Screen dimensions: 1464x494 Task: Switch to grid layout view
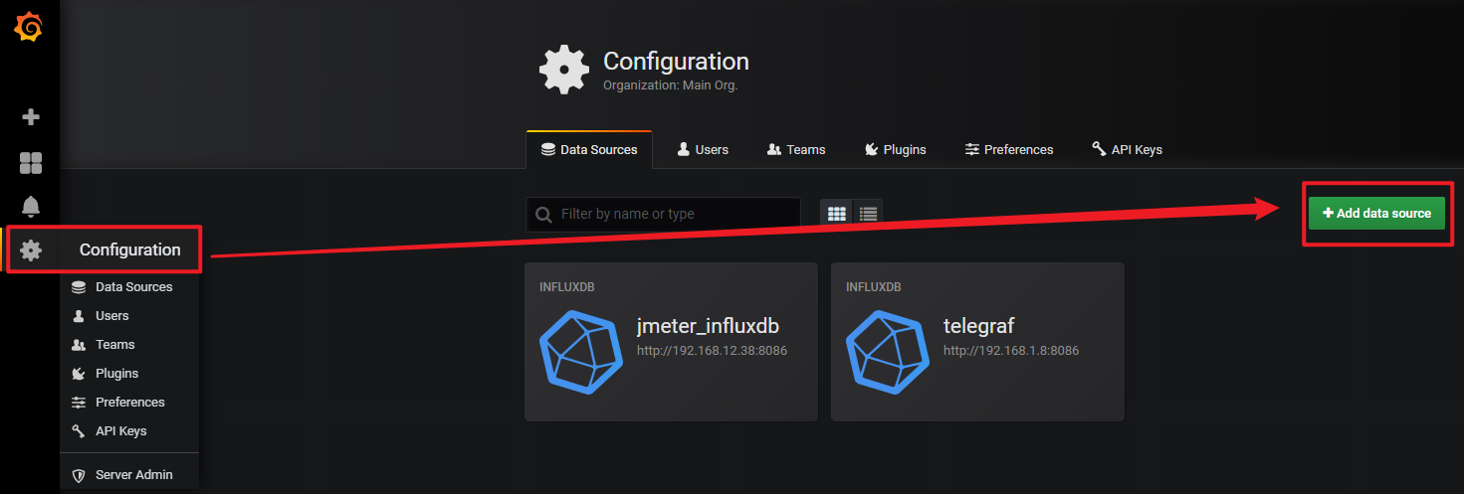[x=837, y=214]
